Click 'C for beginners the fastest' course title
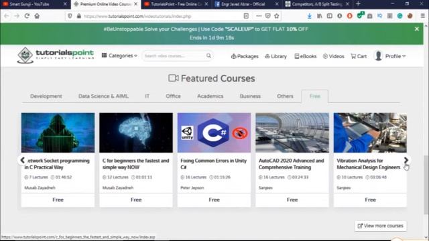The width and height of the screenshot is (429, 241). pyautogui.click(x=135, y=163)
